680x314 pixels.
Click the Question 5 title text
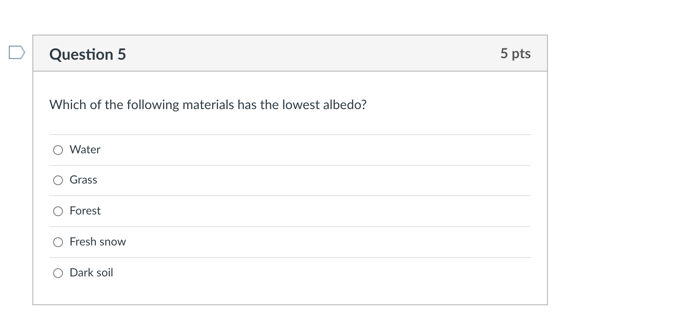click(87, 54)
